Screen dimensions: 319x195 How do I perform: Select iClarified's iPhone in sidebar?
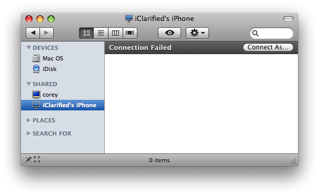pos(63,105)
